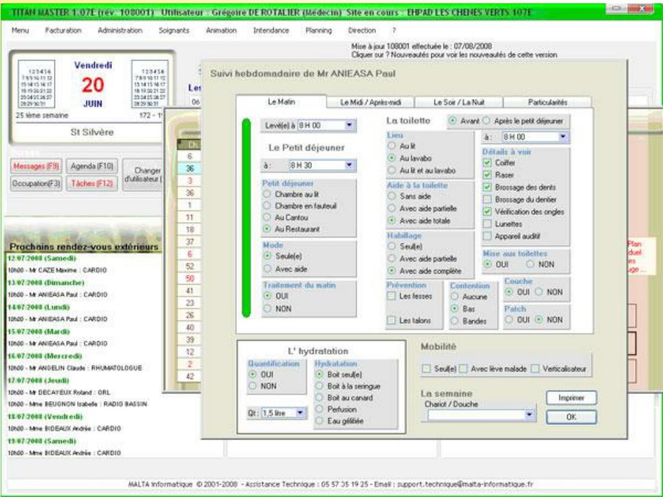The image size is (663, 497).
Task: Open the Petit déjeuner time dropdown
Action: coord(349,165)
